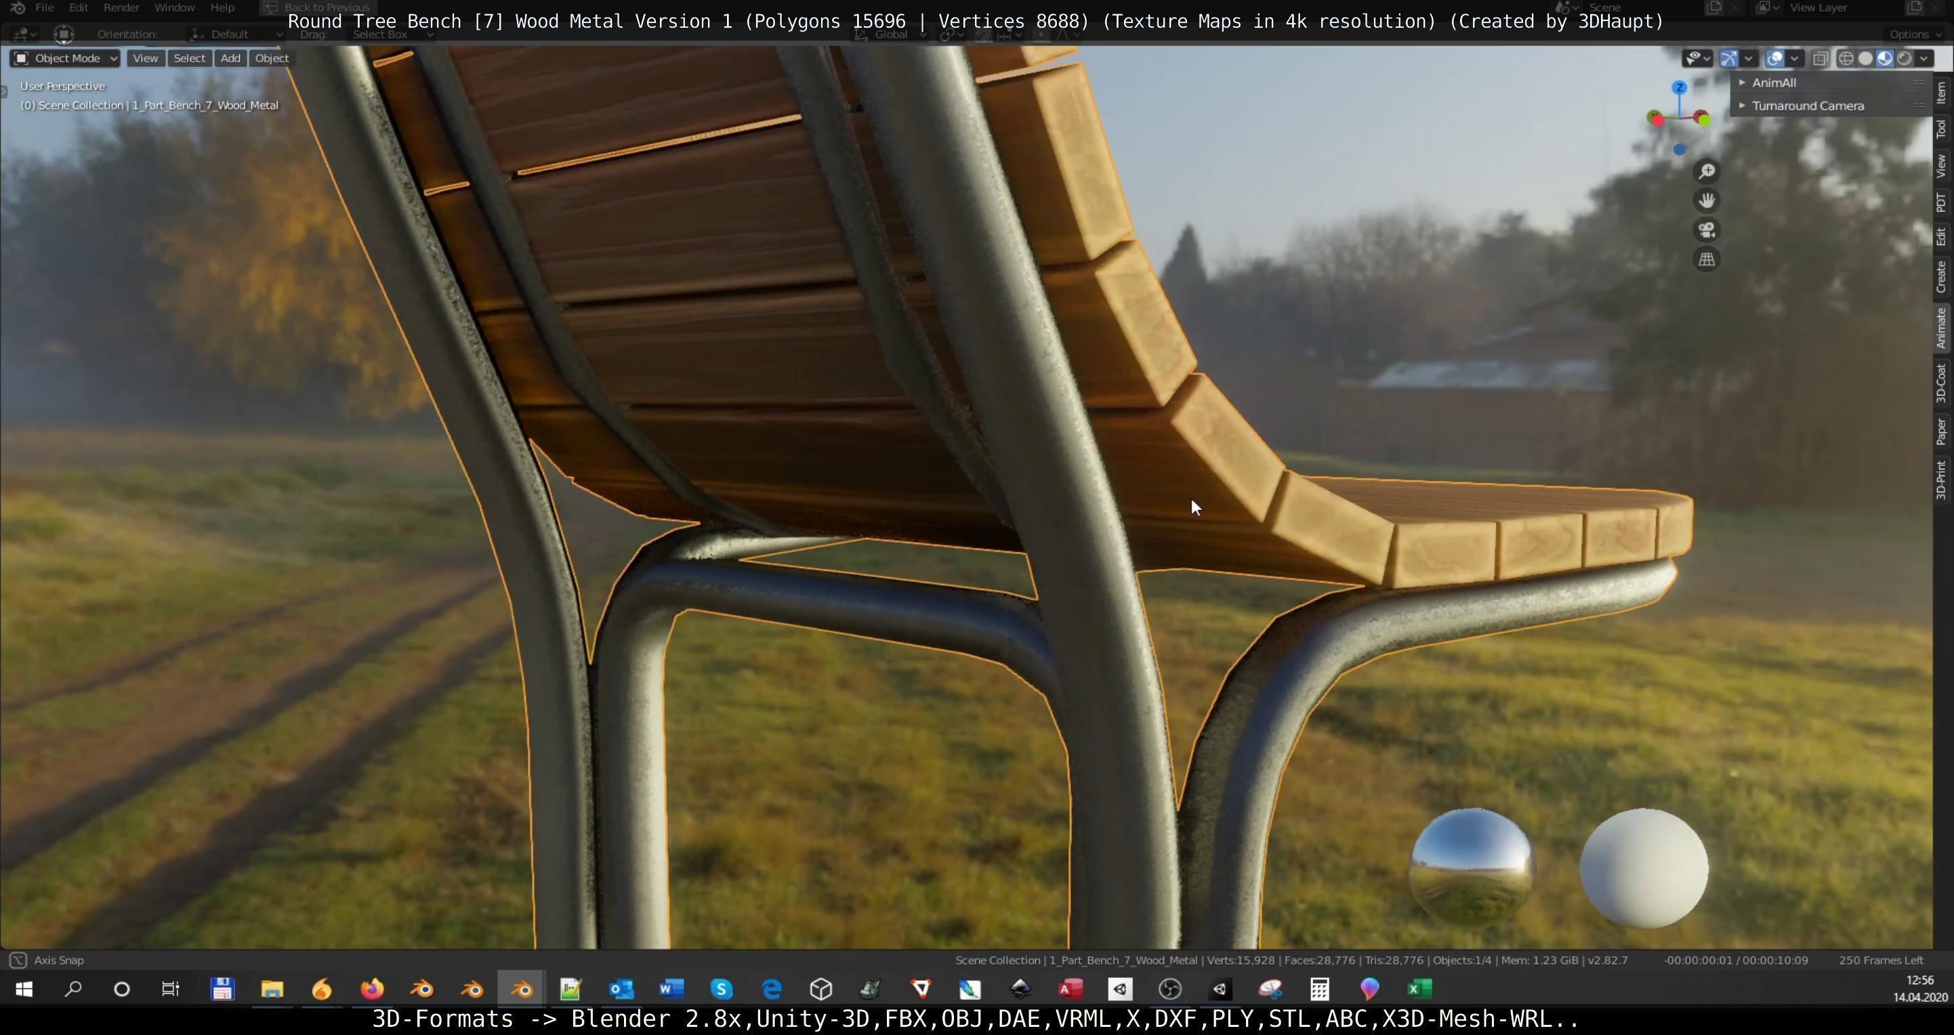This screenshot has width=1954, height=1035.
Task: Expand the Turnaround Camera panel
Action: 1807,106
